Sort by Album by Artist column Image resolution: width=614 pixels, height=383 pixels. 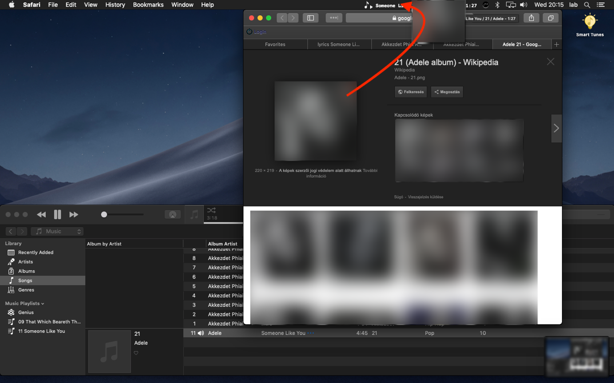pos(134,244)
